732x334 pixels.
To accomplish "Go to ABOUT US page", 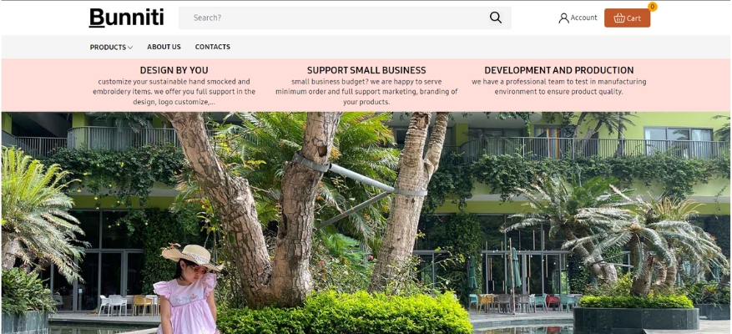I will click(x=164, y=47).
